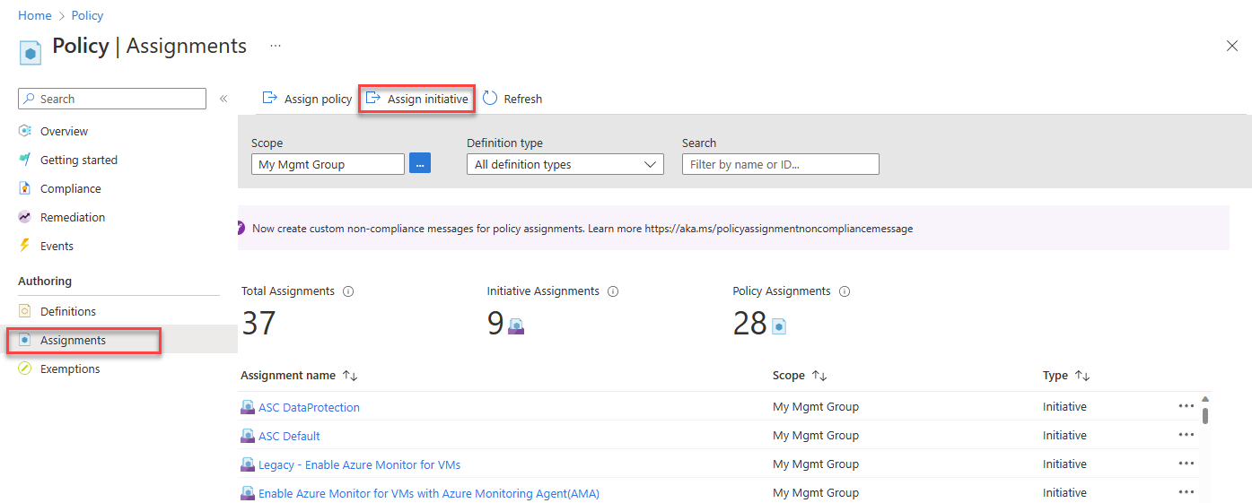
Task: Sort the Type column
Action: (1082, 377)
